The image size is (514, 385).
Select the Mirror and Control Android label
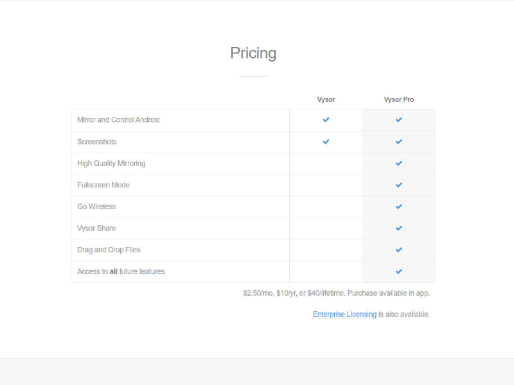coord(118,120)
